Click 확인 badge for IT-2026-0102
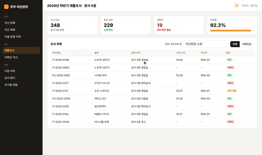This screenshot has width=262, height=155. (230, 114)
